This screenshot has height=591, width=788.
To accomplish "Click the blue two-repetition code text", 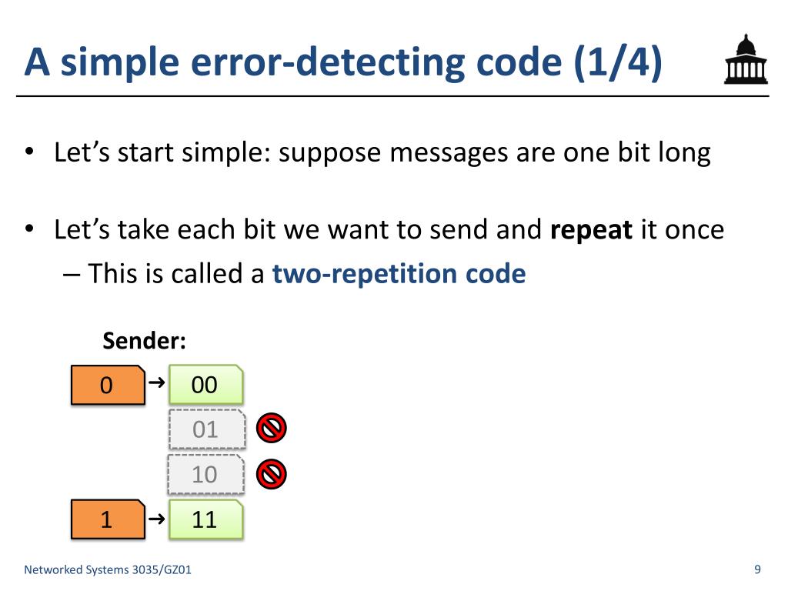I will point(399,274).
